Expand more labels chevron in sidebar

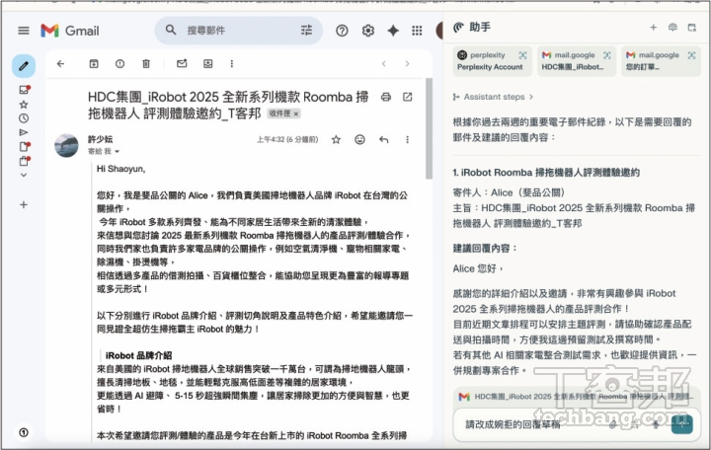click(24, 175)
